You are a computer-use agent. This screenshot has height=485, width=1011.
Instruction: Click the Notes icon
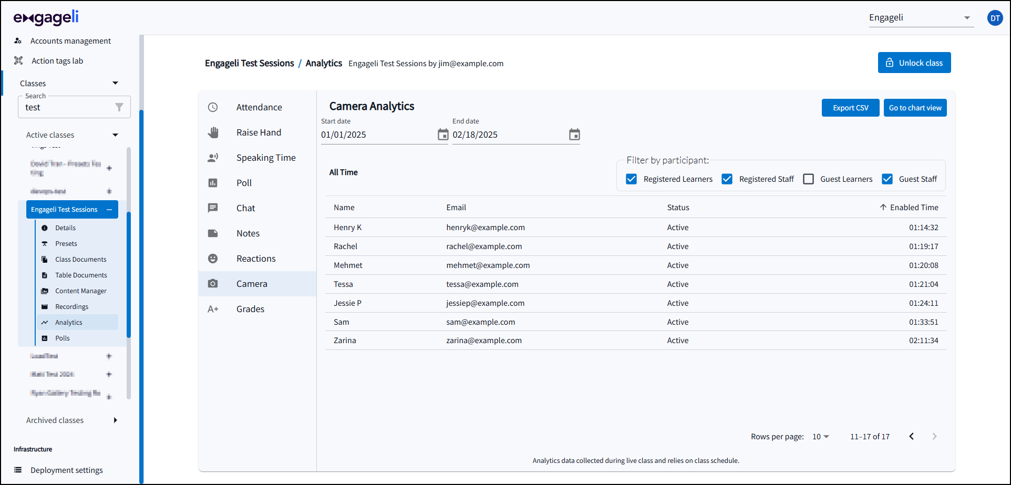tap(213, 233)
